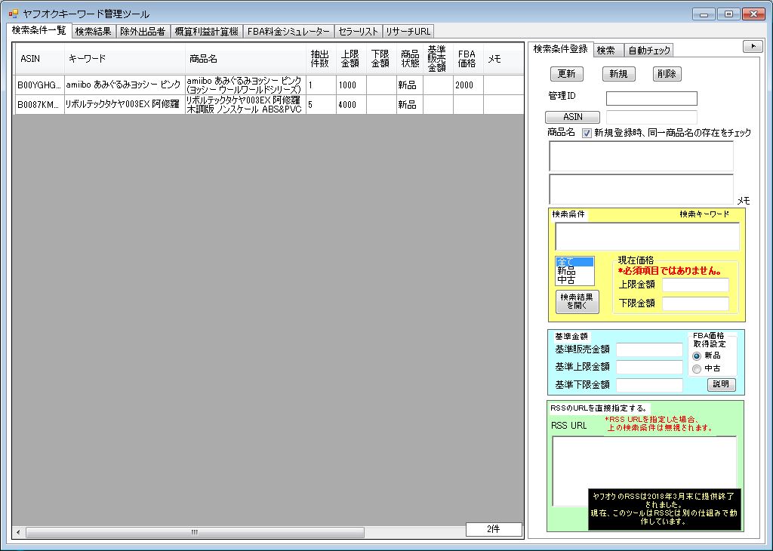The image size is (773, 551).
Task: Select 全て in the condition list
Action: point(574,262)
